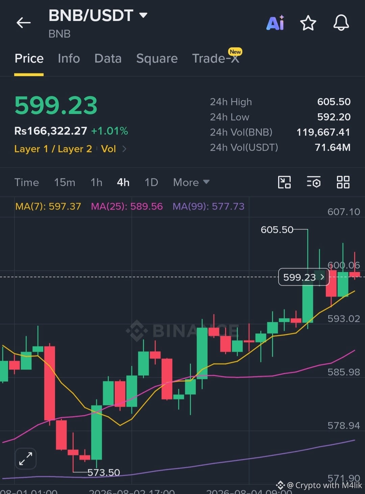Open the Square tab
This screenshot has width=365, height=494.
(x=157, y=58)
